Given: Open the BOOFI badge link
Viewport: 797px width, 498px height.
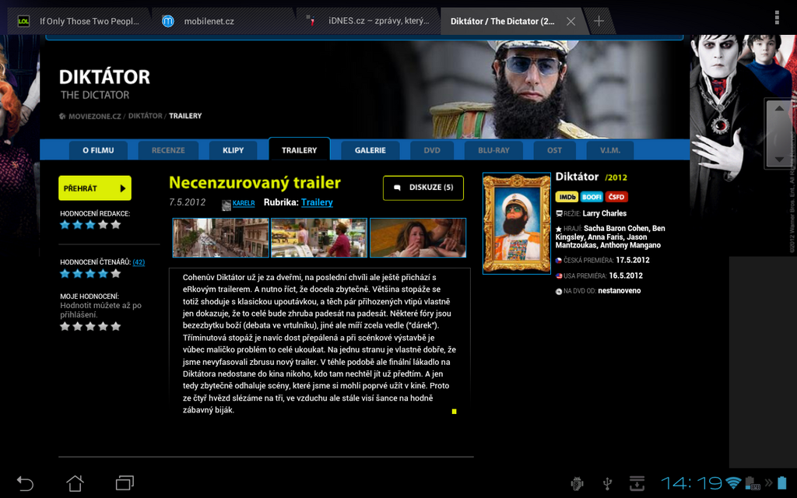Looking at the screenshot, I should click(x=592, y=197).
